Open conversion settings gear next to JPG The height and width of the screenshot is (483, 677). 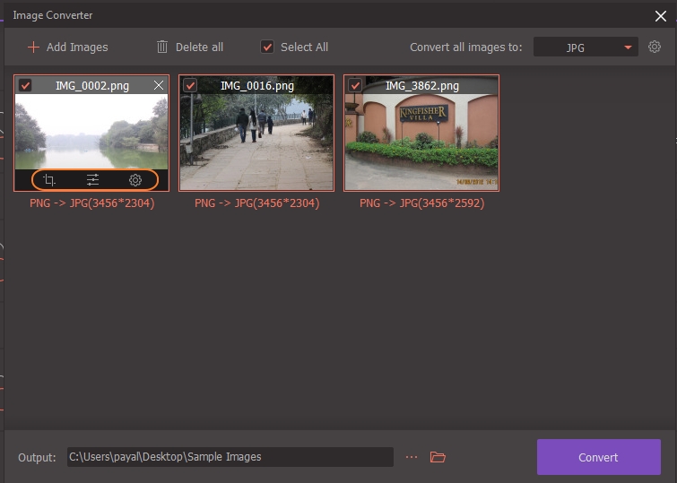pos(655,47)
